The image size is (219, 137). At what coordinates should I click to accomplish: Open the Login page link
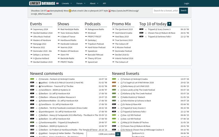pyautogui.click(x=186, y=3)
